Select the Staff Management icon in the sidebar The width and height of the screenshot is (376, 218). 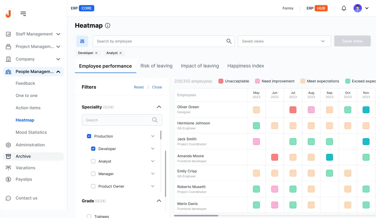coord(8,34)
